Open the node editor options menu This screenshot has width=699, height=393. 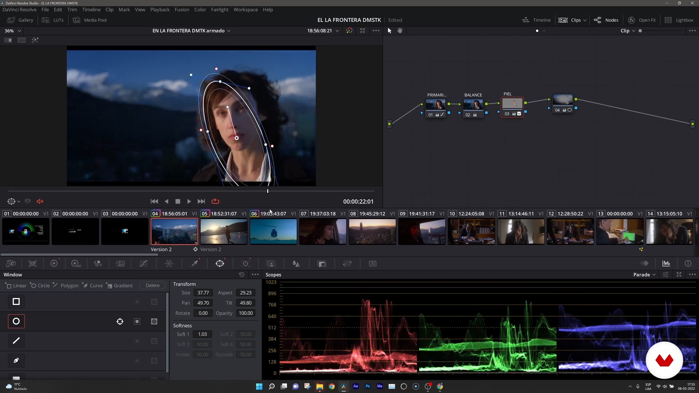(x=692, y=31)
